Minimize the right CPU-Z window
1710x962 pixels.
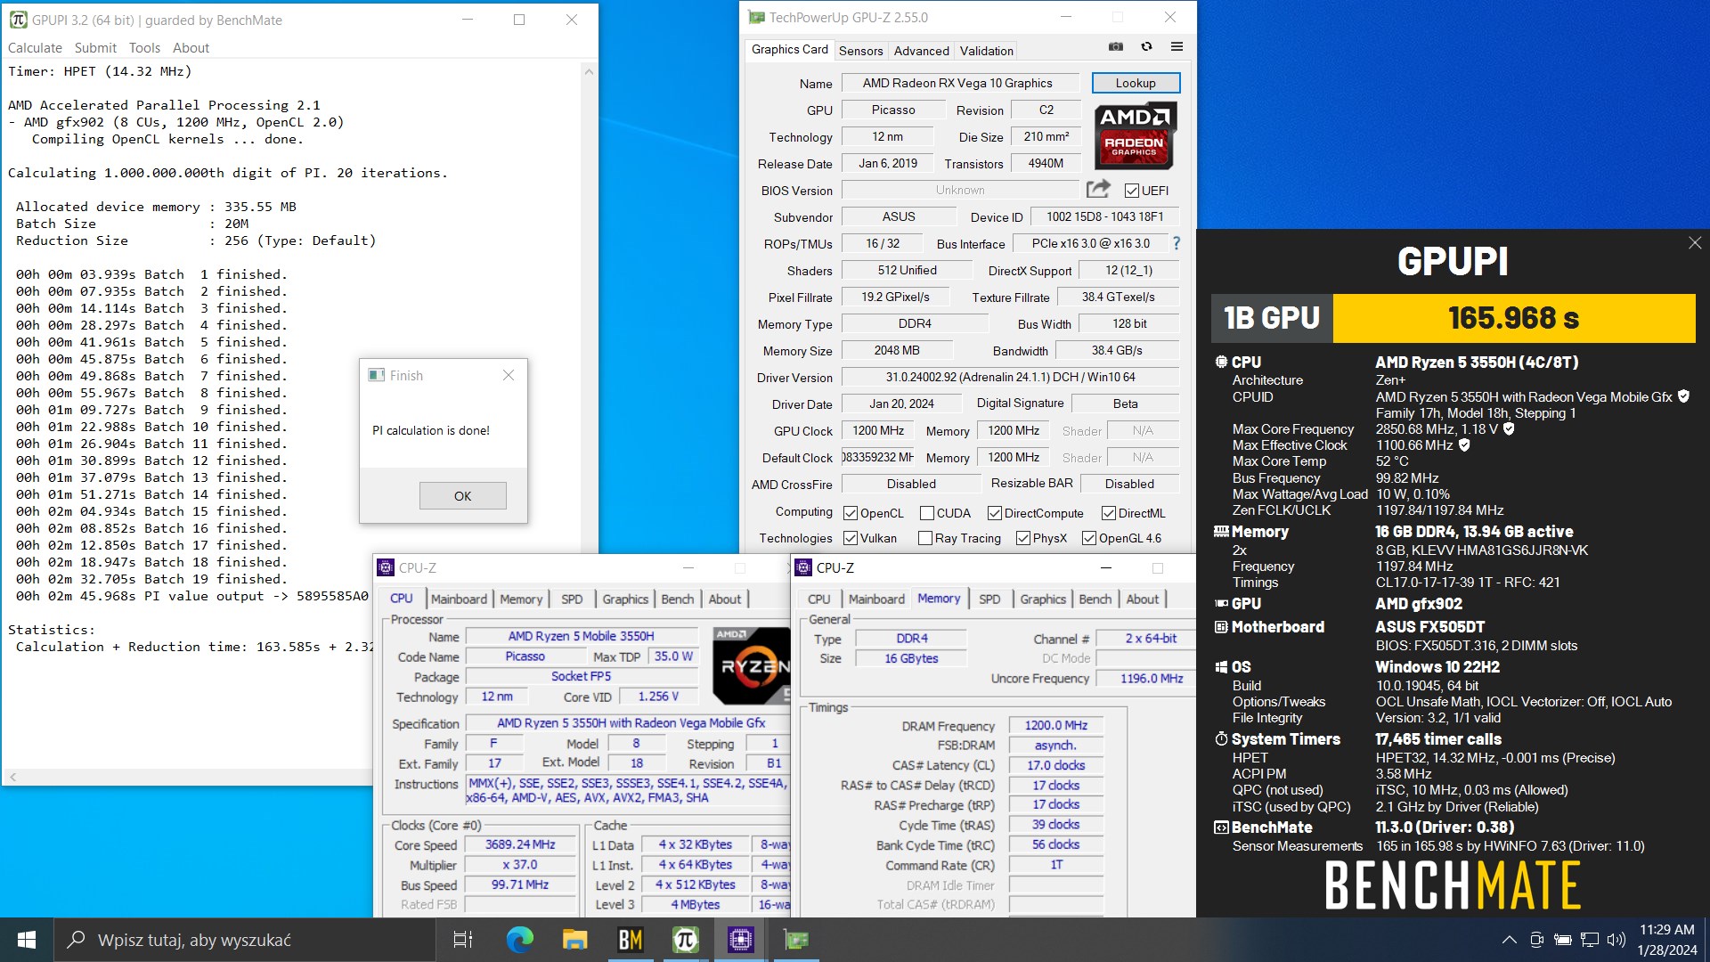[1105, 567]
